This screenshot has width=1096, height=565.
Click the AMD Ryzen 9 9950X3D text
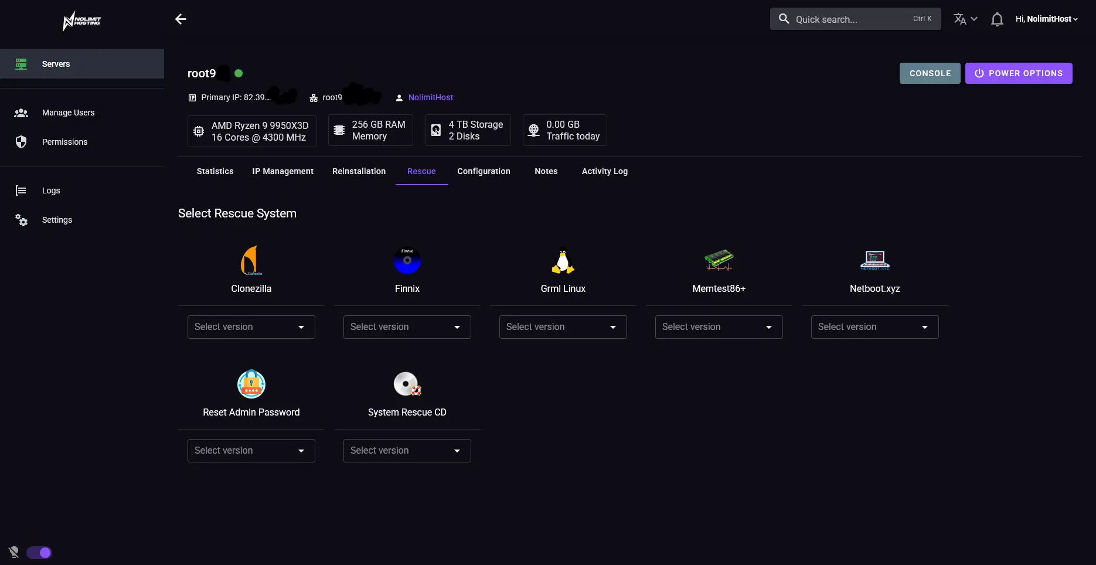point(260,125)
